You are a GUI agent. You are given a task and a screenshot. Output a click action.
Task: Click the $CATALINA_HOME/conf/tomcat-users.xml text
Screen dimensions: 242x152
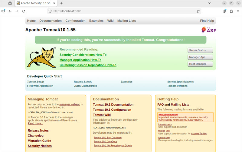point(51,112)
